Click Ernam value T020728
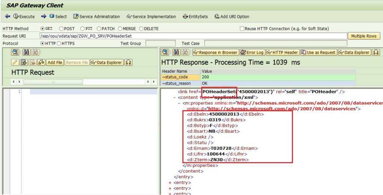The image size is (383, 195). coord(221,148)
